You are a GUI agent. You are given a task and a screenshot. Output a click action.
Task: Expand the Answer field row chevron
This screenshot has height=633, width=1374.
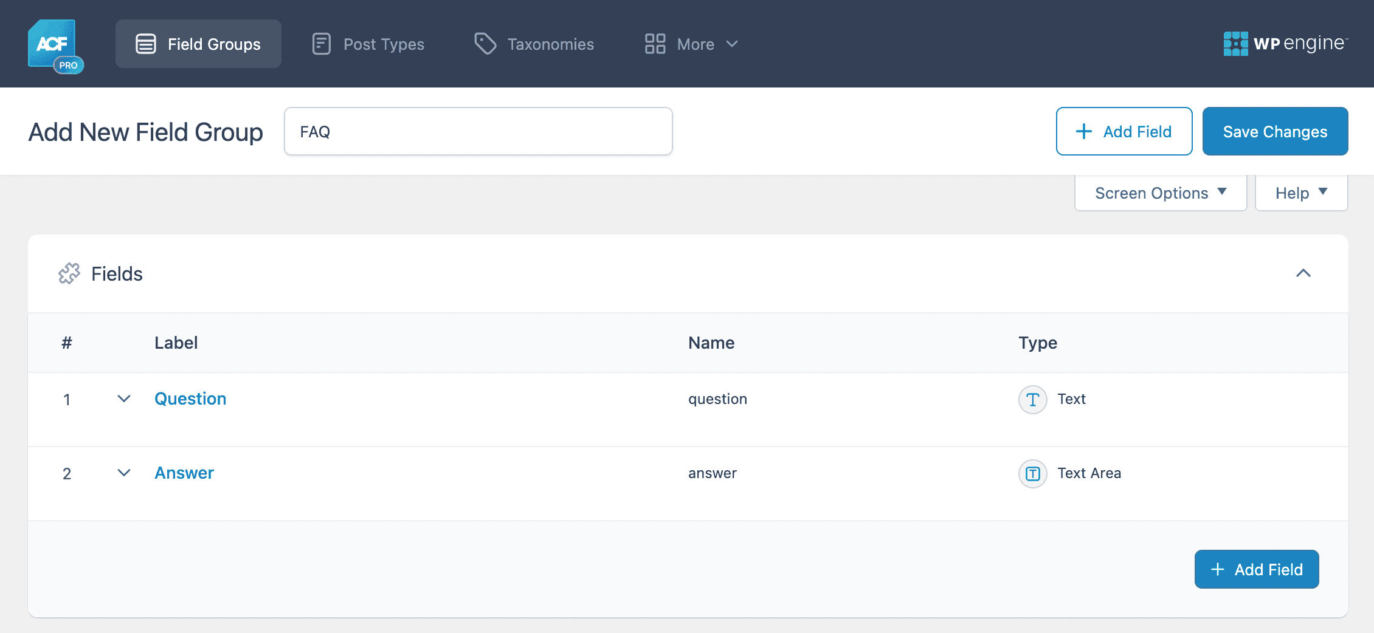(124, 473)
